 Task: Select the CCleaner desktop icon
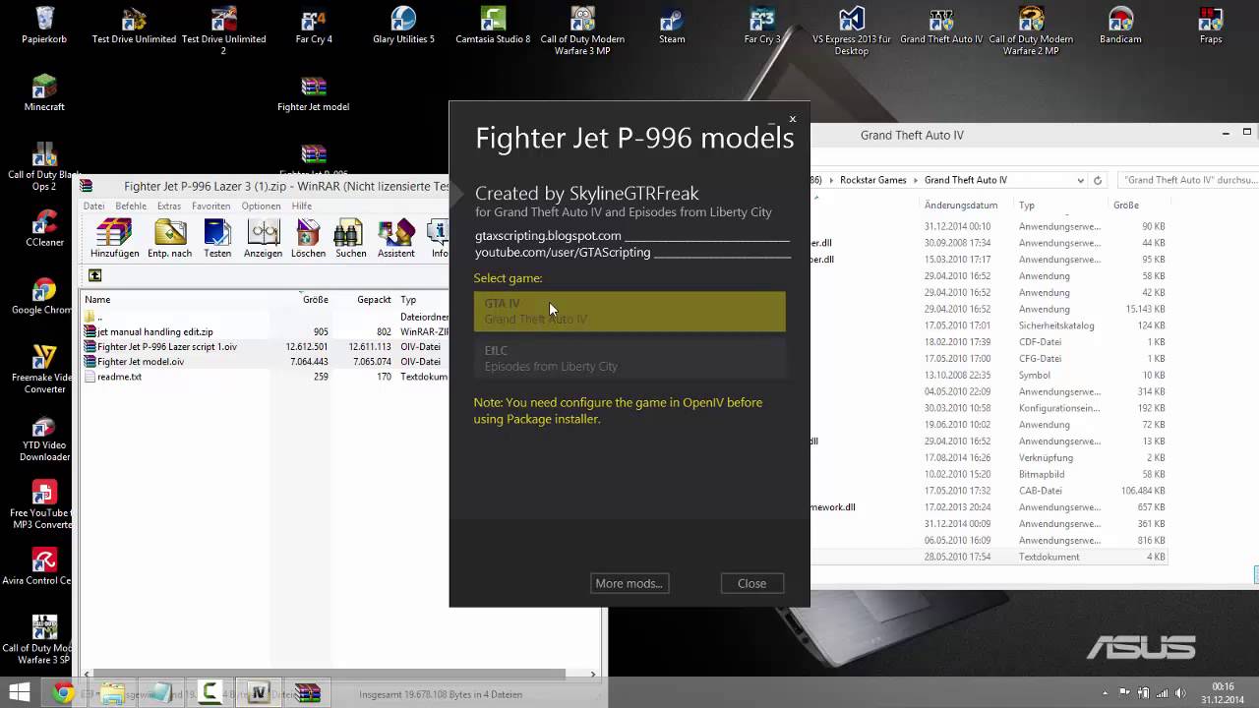(44, 228)
